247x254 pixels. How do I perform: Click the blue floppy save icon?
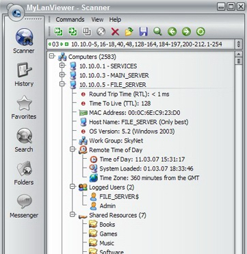coord(144,31)
